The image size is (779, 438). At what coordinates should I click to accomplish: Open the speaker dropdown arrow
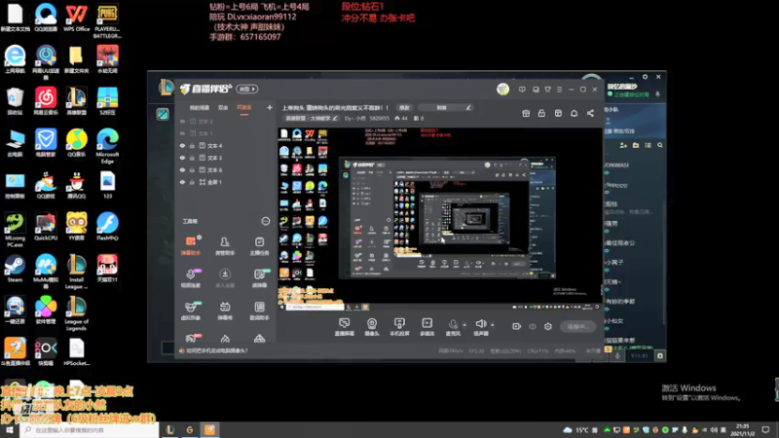point(493,325)
